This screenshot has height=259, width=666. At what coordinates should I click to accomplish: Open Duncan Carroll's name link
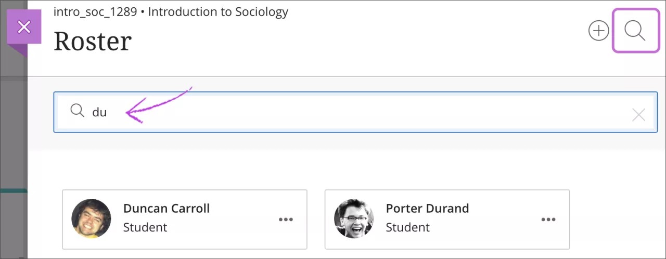166,209
